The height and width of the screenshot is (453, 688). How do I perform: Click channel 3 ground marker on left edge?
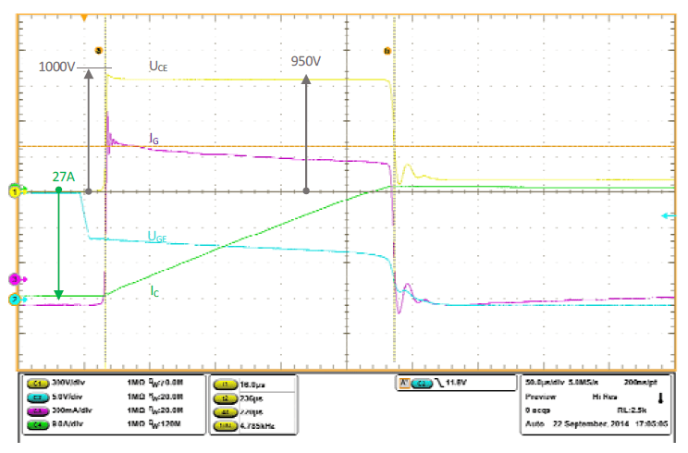[14, 278]
